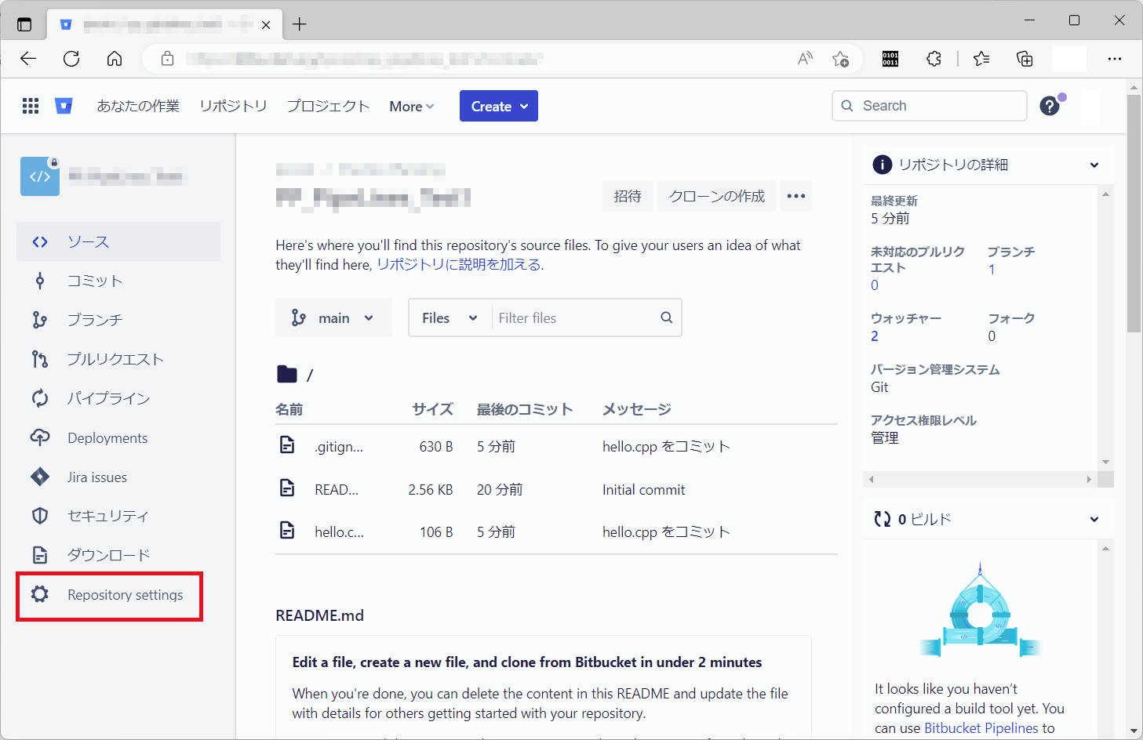Click inside the Filter files field
Image resolution: width=1143 pixels, height=740 pixels.
click(573, 317)
